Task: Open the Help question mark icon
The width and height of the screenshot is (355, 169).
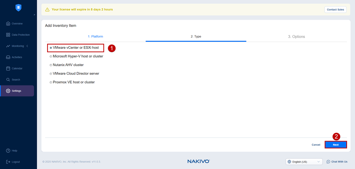Action: tap(8, 150)
